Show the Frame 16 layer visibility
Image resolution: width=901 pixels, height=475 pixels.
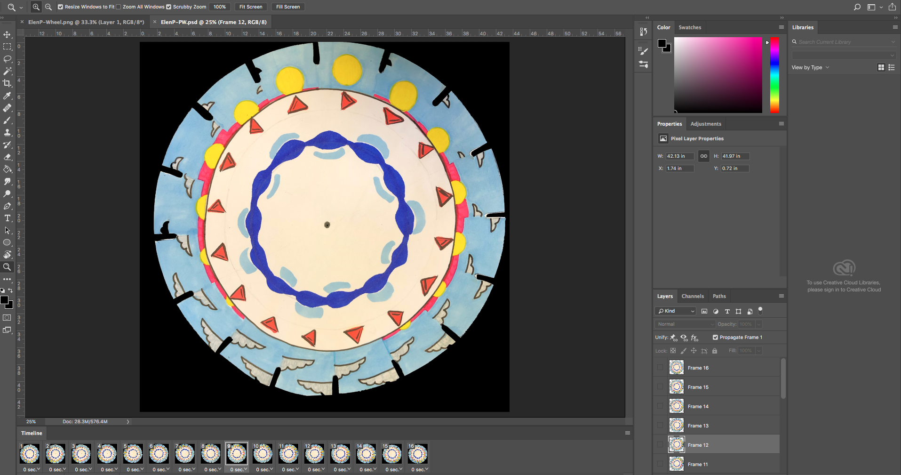(x=660, y=367)
